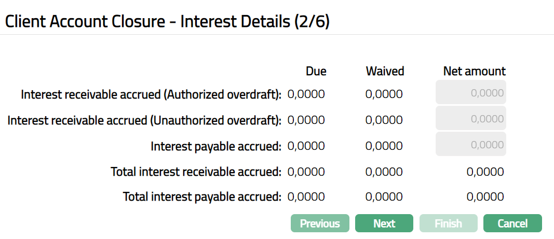
Task: Click the Previous button
Action: click(320, 223)
